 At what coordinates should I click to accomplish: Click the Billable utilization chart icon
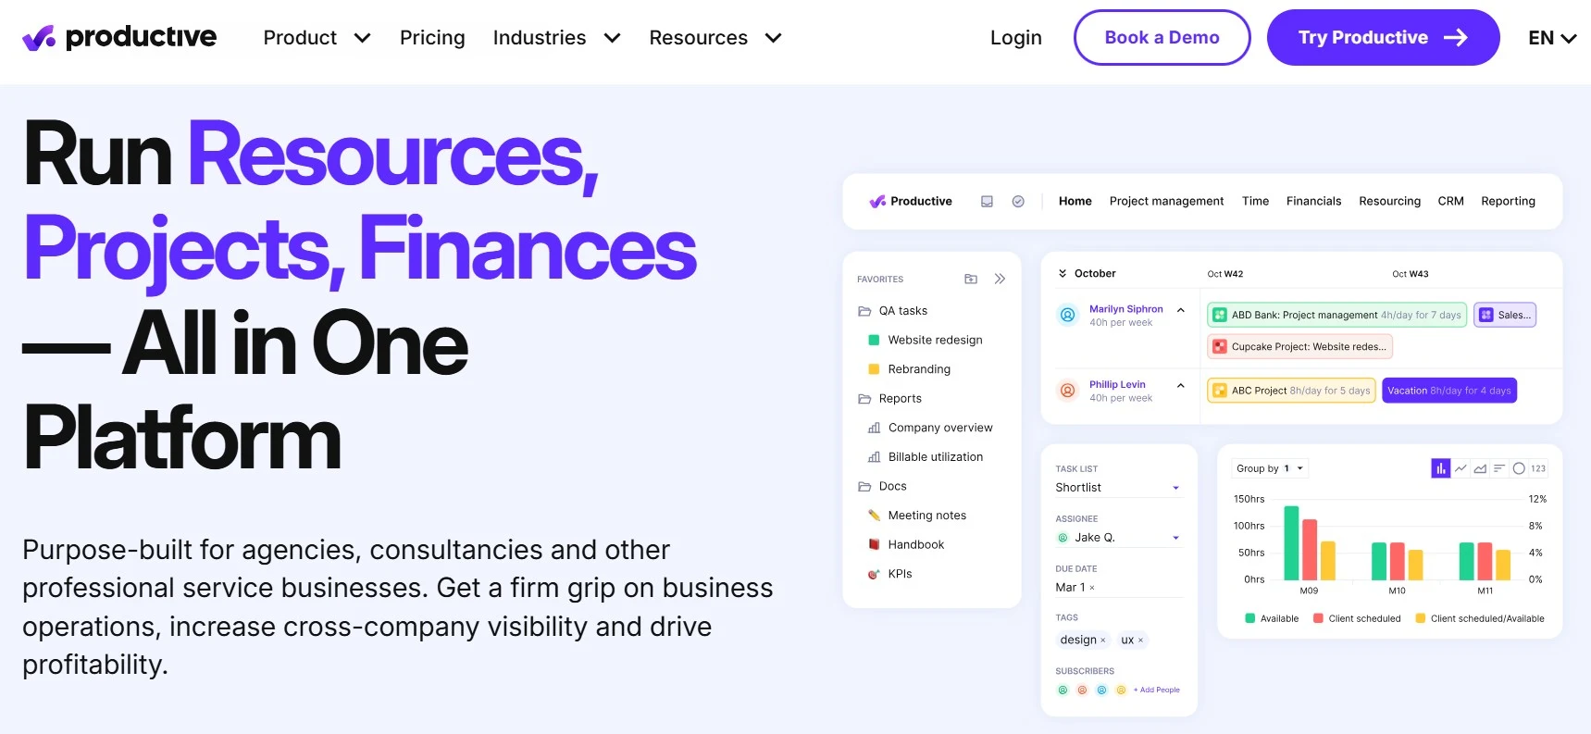(x=874, y=457)
